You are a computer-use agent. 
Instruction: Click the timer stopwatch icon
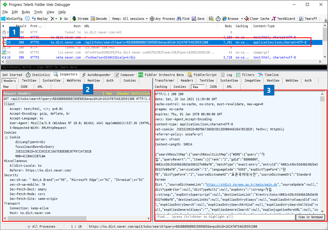[218, 19]
